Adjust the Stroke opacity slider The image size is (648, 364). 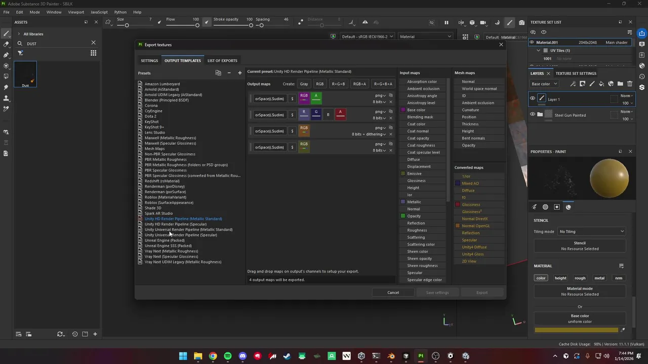point(233,25)
